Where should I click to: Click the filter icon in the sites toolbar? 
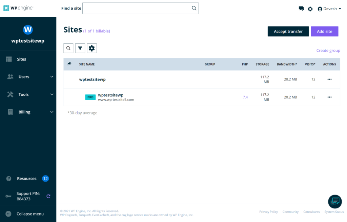[x=80, y=48]
